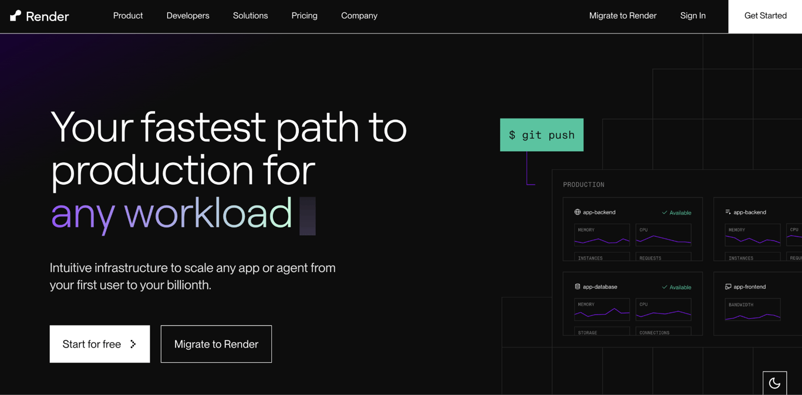802x395 pixels.
Task: Click the green $ git push box
Action: 542,135
